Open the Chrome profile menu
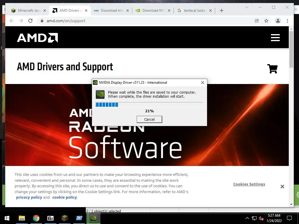This screenshot has width=299, height=224. [x=278, y=21]
